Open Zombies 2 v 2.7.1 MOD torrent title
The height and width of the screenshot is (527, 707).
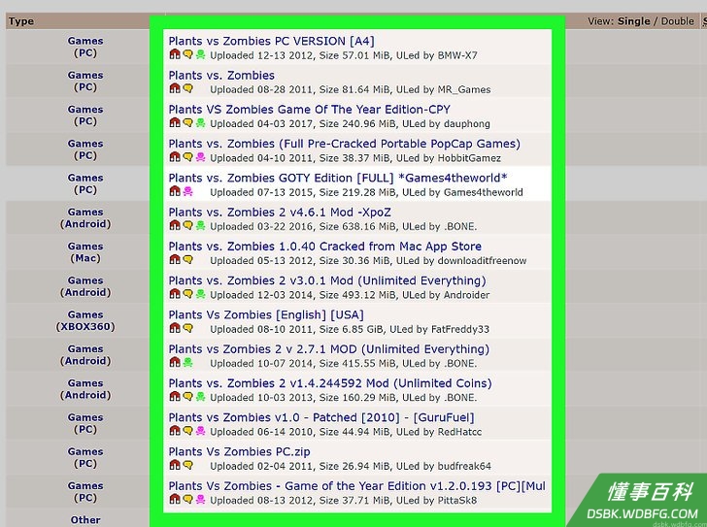tap(329, 349)
